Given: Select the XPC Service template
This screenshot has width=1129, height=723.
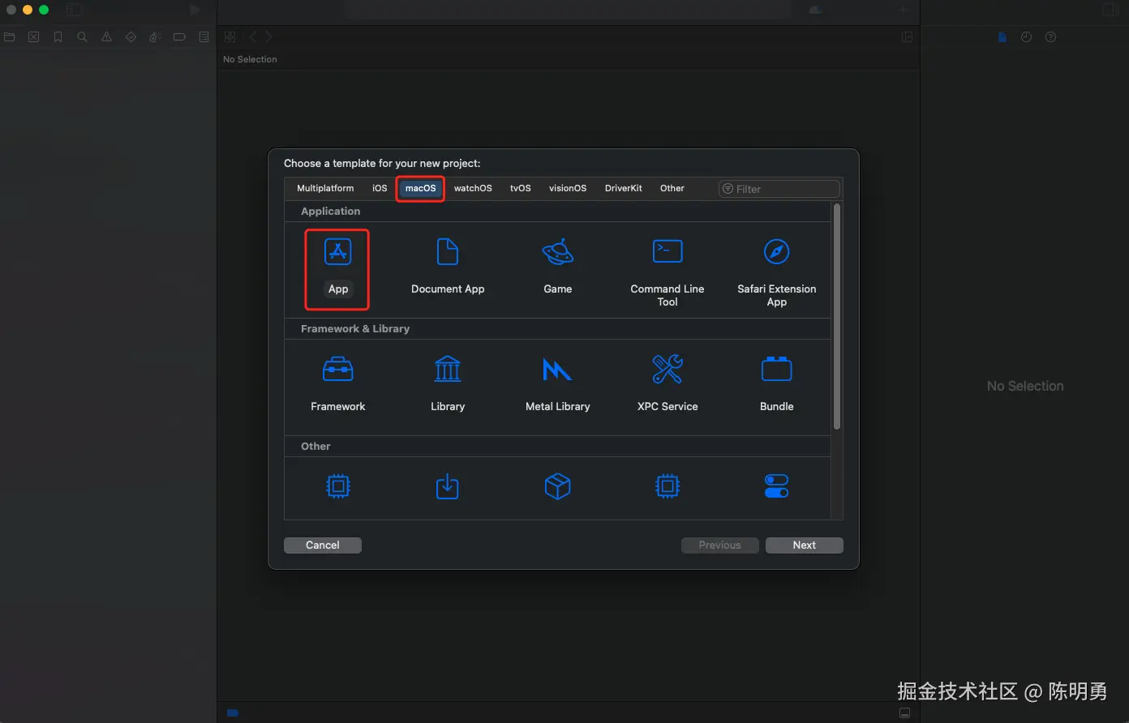Looking at the screenshot, I should 668,384.
